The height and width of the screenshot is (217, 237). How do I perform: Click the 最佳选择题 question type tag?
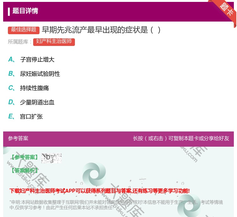(24, 30)
